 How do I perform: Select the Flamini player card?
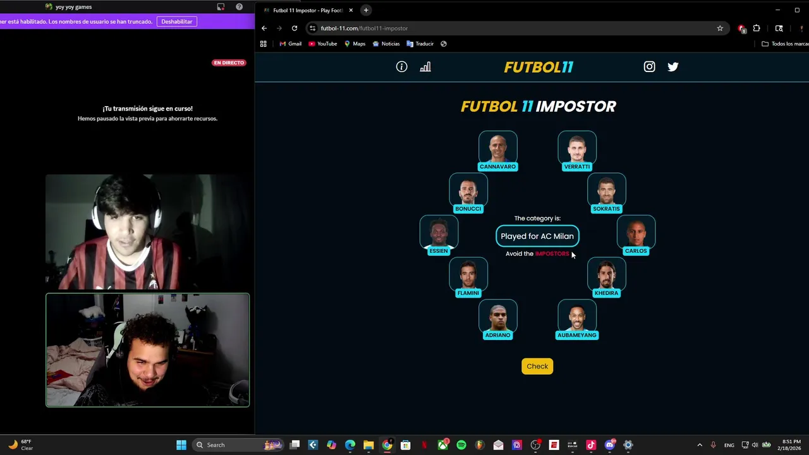click(468, 277)
